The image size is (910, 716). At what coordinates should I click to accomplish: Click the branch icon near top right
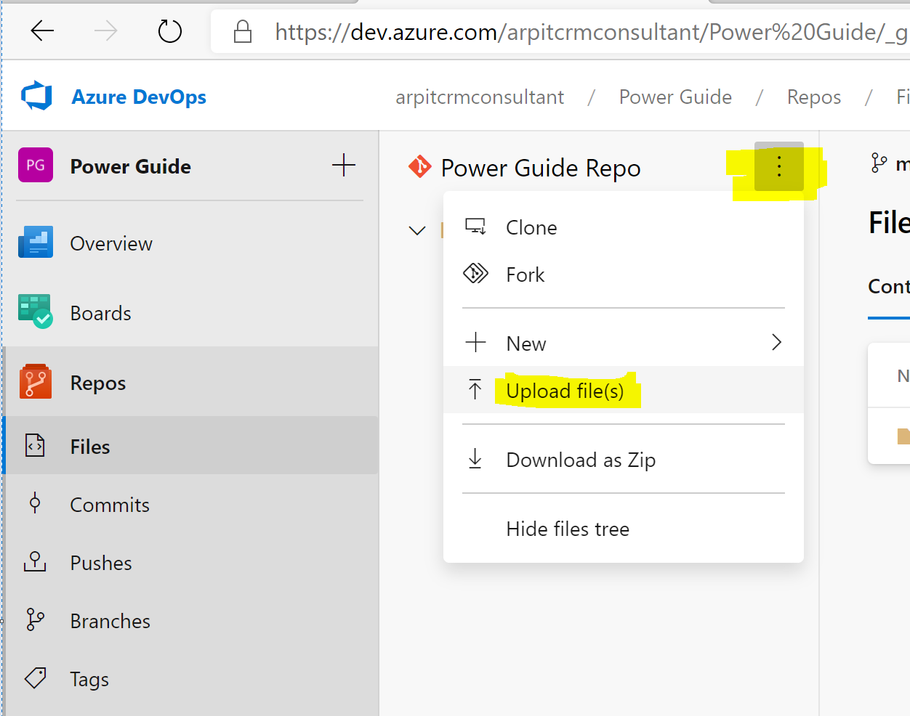click(x=879, y=163)
